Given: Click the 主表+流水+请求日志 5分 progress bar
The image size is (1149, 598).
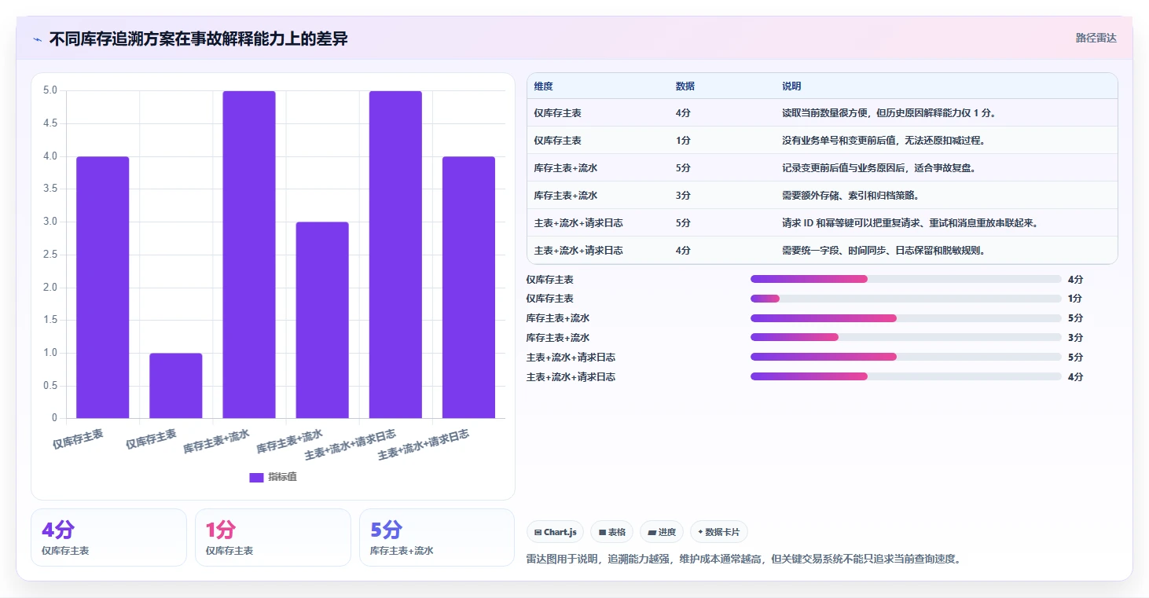Looking at the screenshot, I should coord(906,357).
